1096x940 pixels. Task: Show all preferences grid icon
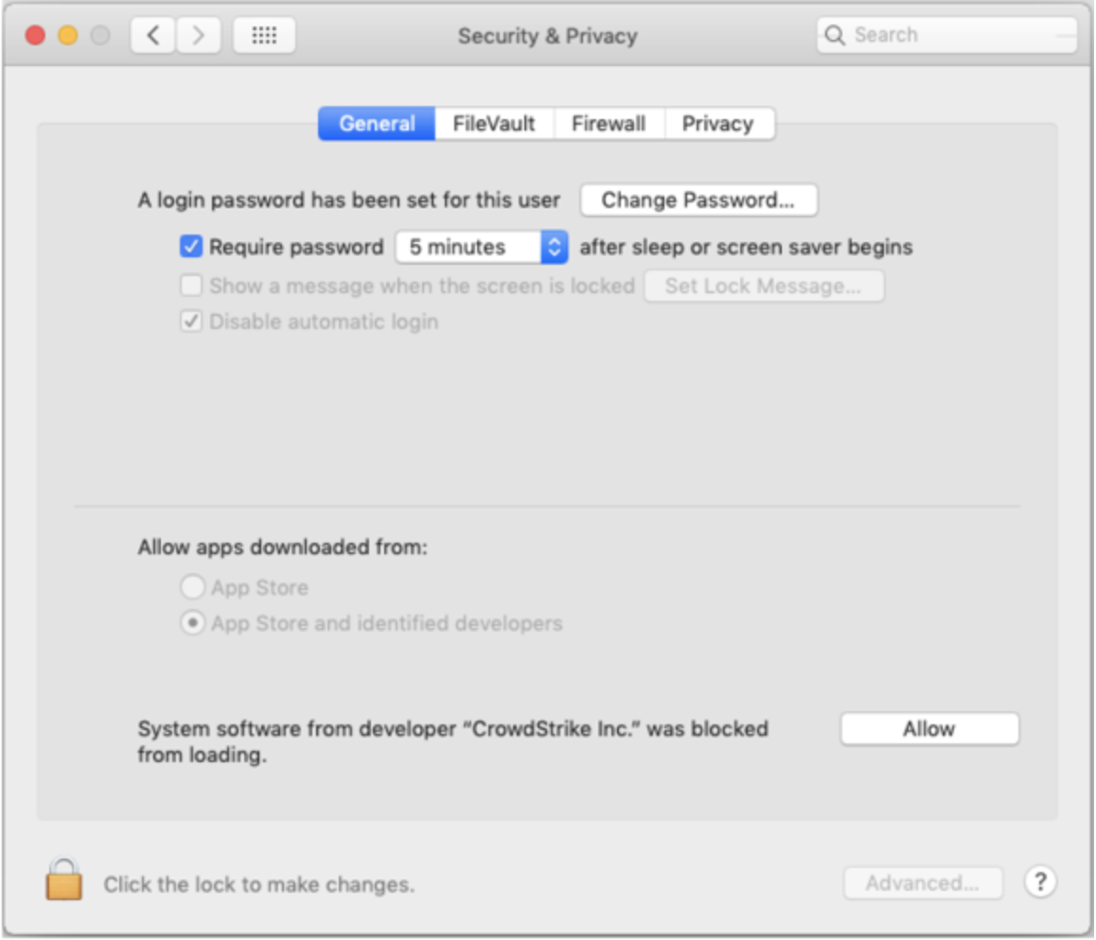(264, 36)
